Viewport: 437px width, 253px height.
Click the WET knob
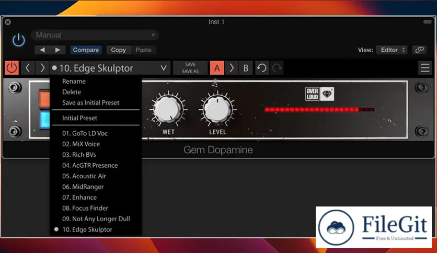[x=168, y=109]
